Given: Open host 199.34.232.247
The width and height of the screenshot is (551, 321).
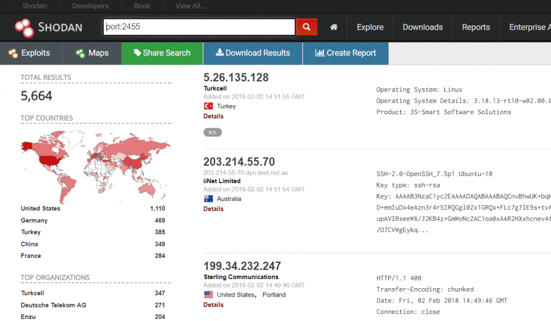Looking at the screenshot, I should [x=242, y=266].
